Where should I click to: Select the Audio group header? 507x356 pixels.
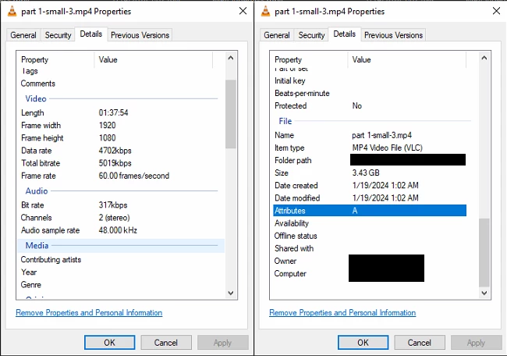121,191
